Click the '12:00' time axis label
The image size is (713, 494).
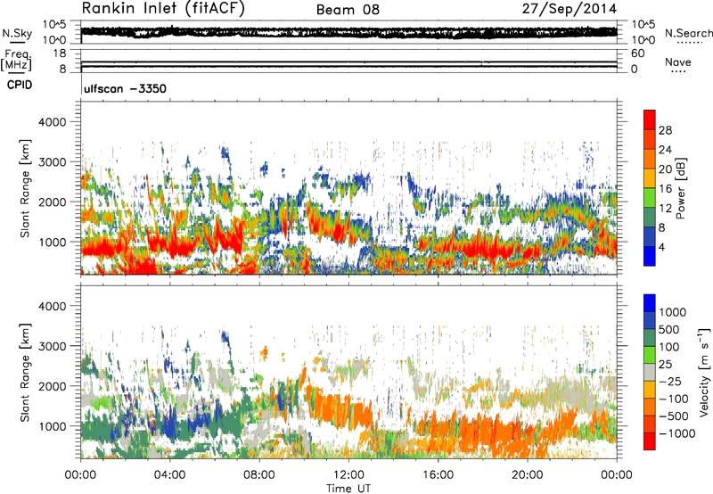[348, 475]
